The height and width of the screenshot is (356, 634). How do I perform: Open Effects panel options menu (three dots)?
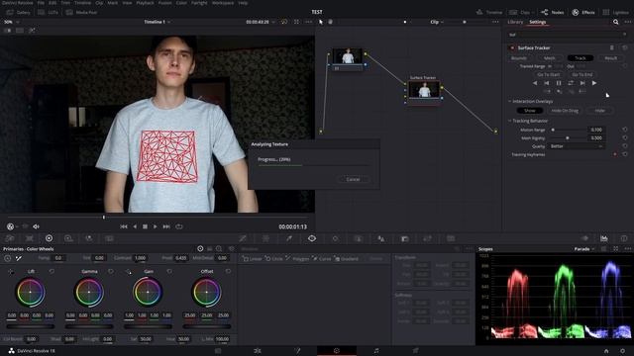[x=627, y=22]
